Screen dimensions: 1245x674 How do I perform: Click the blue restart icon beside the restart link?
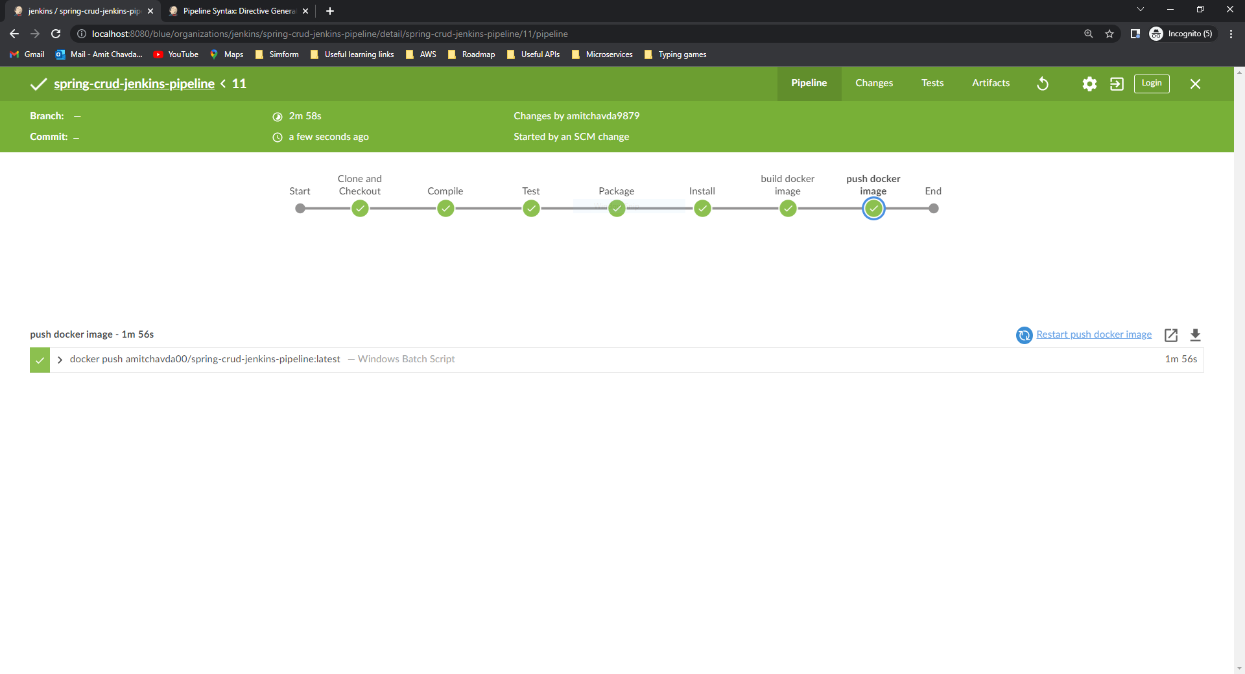(x=1024, y=335)
